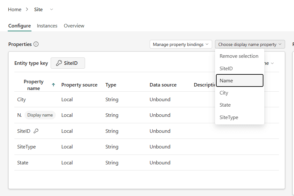Select the truncated N. property name
Image resolution: width=294 pixels, height=196 pixels.
(20, 115)
